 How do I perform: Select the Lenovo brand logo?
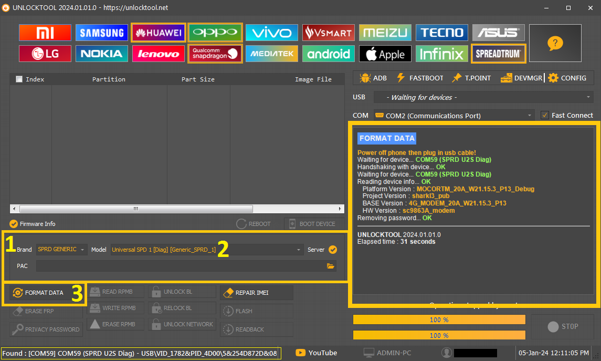click(159, 54)
